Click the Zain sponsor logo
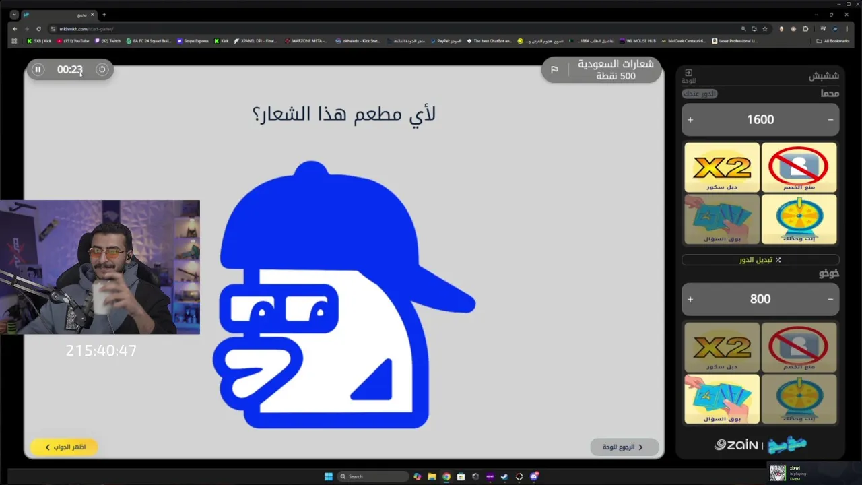The image size is (862, 485). click(737, 445)
